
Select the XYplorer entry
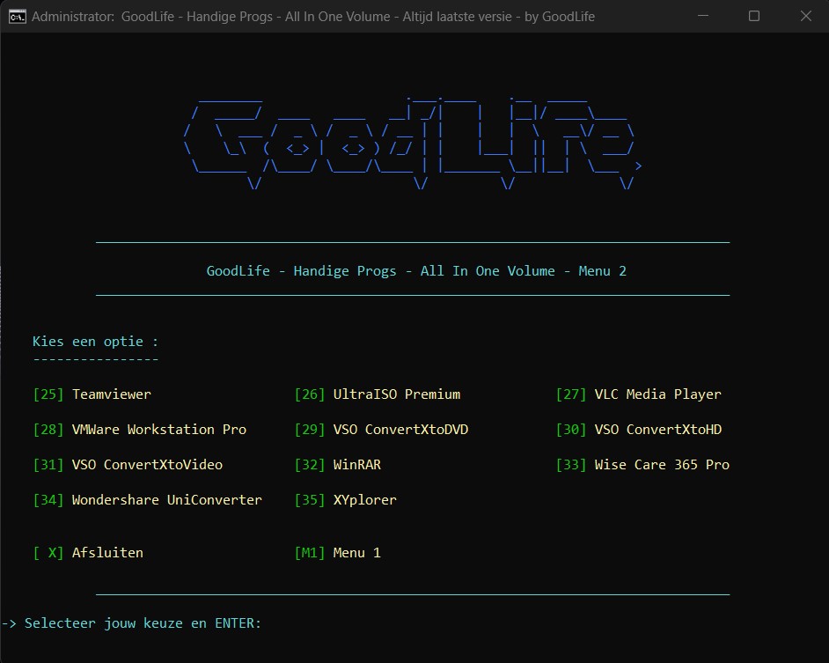365,500
